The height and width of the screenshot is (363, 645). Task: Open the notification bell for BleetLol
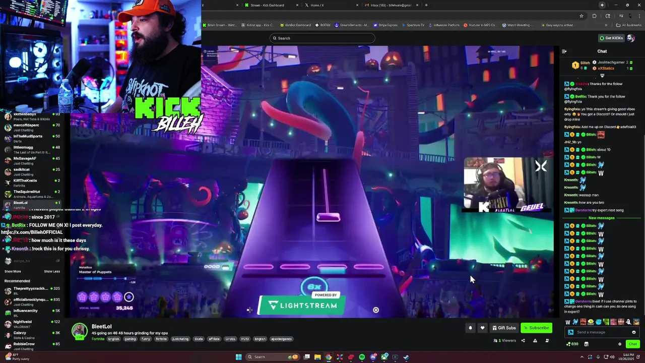tap(470, 328)
